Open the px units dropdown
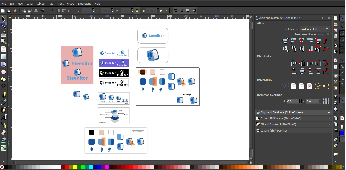The width and height of the screenshot is (346, 170). coord(164,11)
